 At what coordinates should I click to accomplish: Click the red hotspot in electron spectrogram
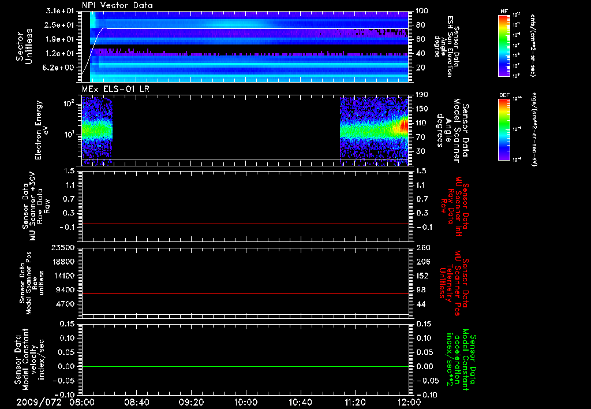(403, 125)
